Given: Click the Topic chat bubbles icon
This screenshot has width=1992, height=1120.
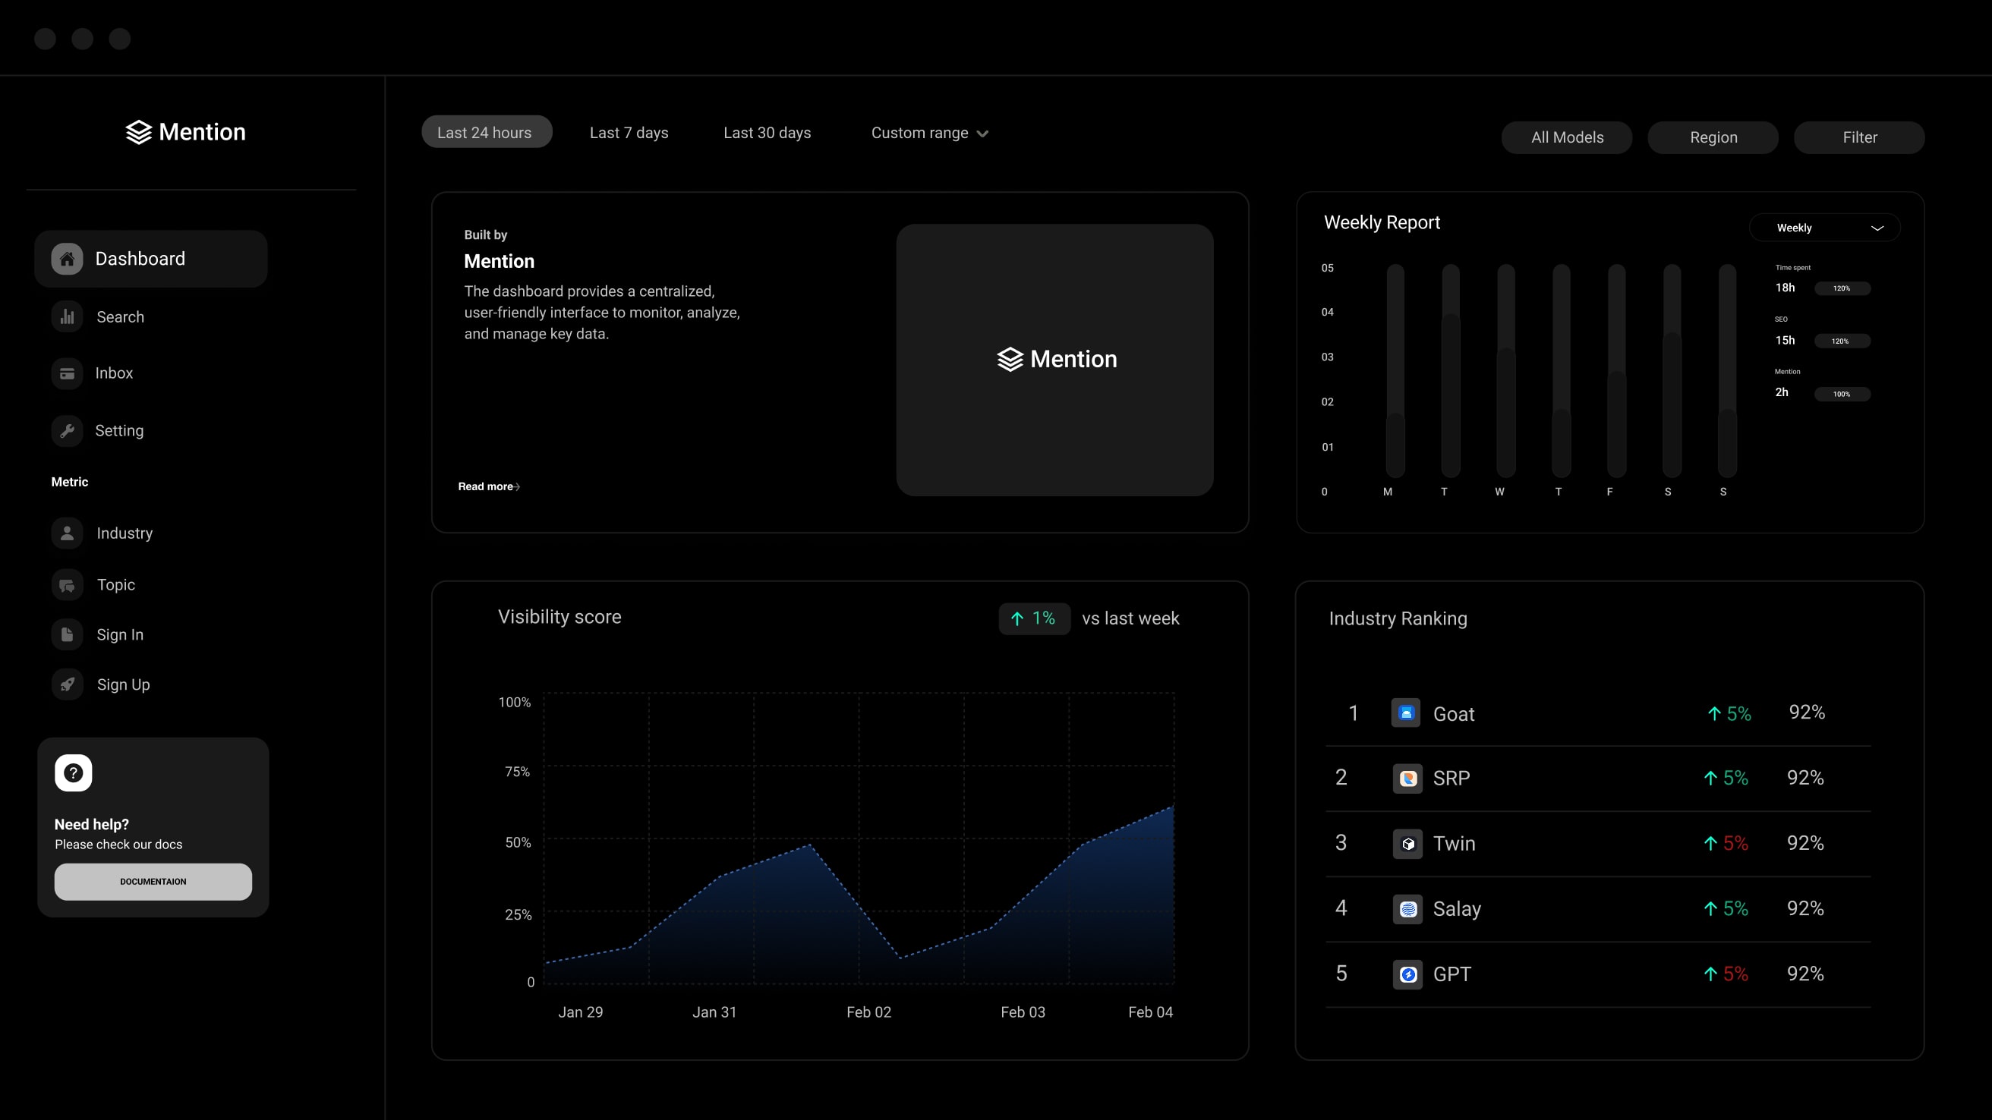Looking at the screenshot, I should [x=68, y=585].
